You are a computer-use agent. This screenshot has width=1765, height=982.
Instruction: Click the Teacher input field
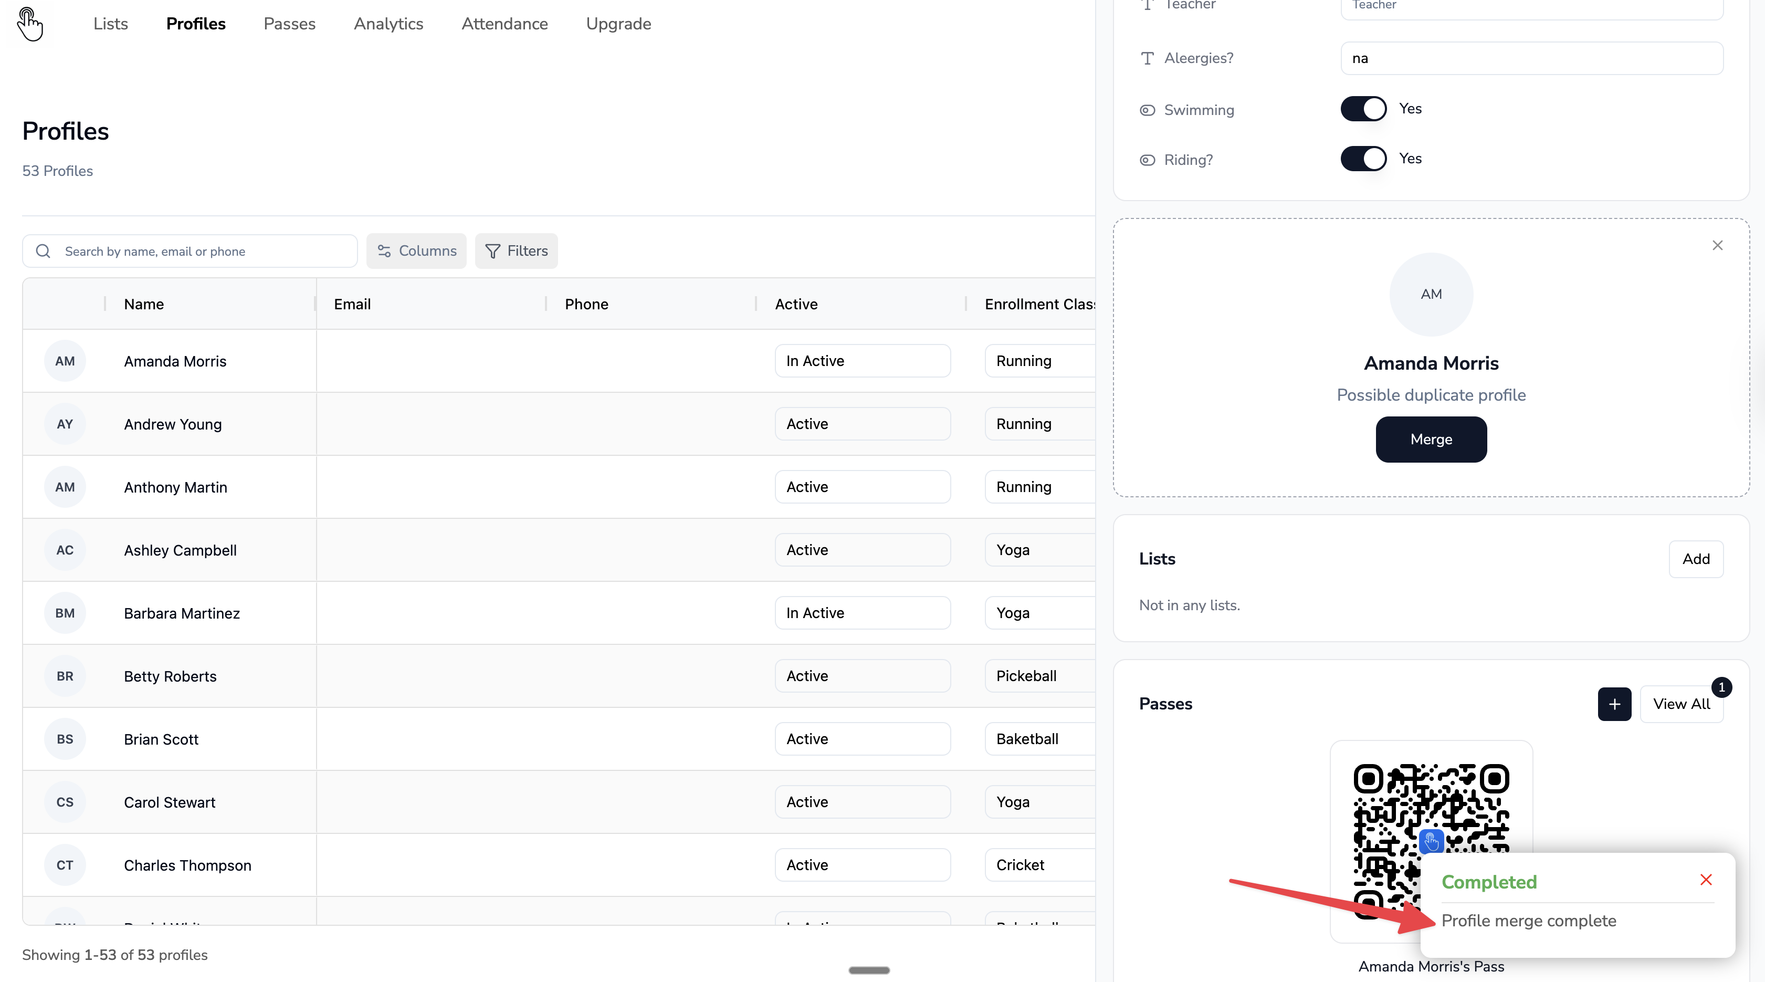1531,8
